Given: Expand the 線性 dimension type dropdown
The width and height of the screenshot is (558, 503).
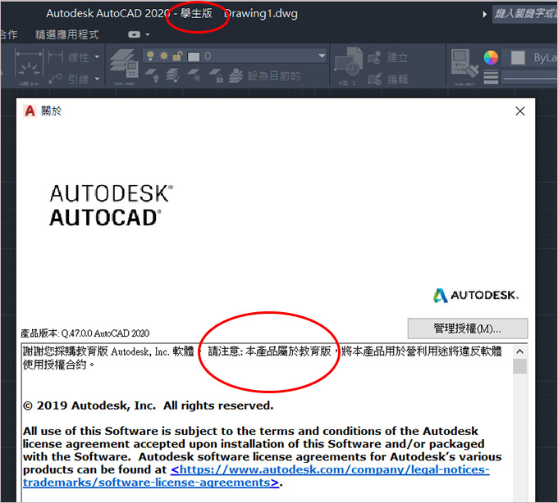Looking at the screenshot, I should pos(97,57).
